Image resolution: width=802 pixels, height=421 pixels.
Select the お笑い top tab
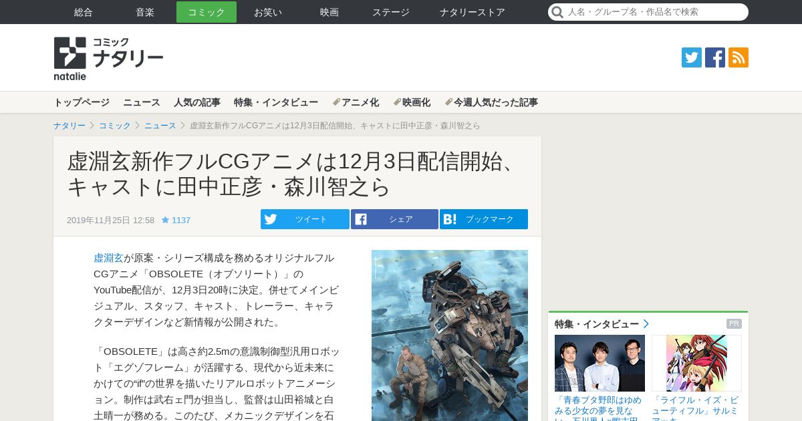[268, 12]
